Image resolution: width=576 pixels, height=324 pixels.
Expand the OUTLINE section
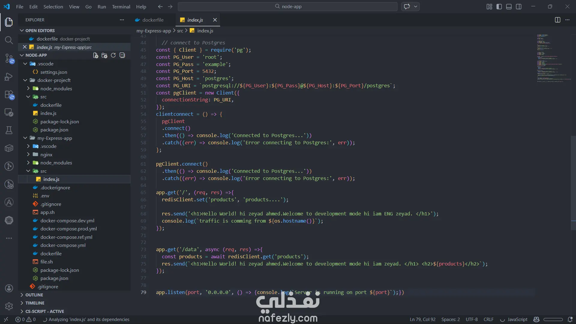[x=34, y=295]
